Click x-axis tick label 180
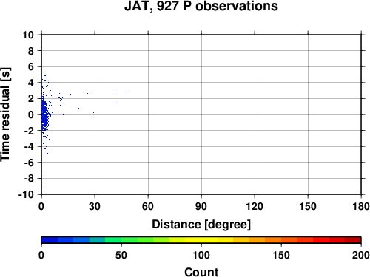This screenshot has height=277, width=370. (361, 206)
